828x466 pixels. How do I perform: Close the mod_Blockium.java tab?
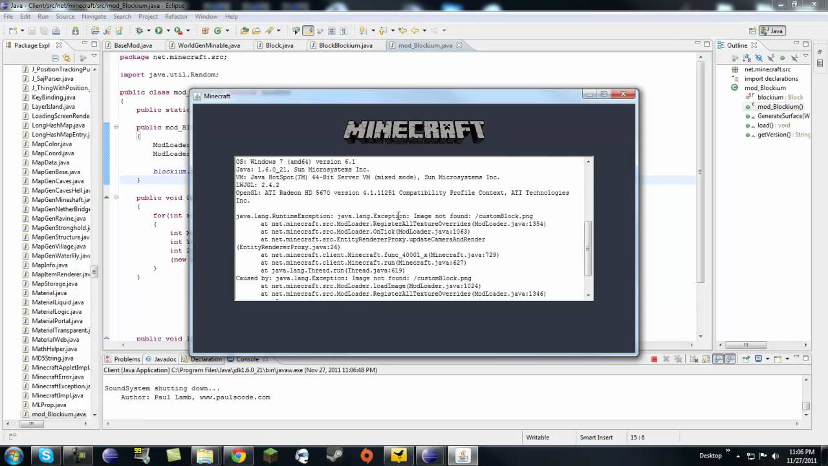459,45
